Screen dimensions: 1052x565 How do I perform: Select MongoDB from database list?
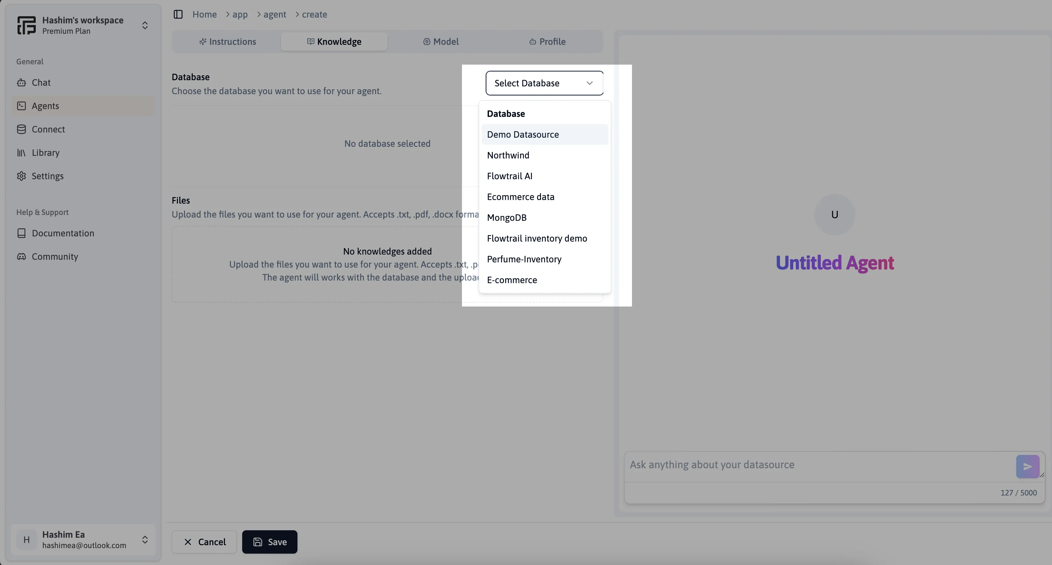tap(507, 218)
